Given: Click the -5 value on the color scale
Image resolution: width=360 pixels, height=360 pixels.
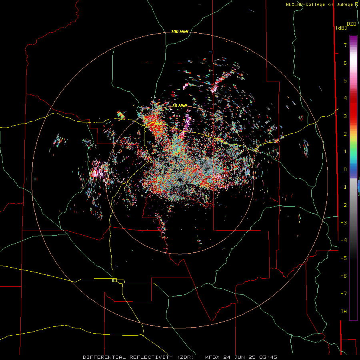Looking at the screenshot, I should click(x=344, y=258).
